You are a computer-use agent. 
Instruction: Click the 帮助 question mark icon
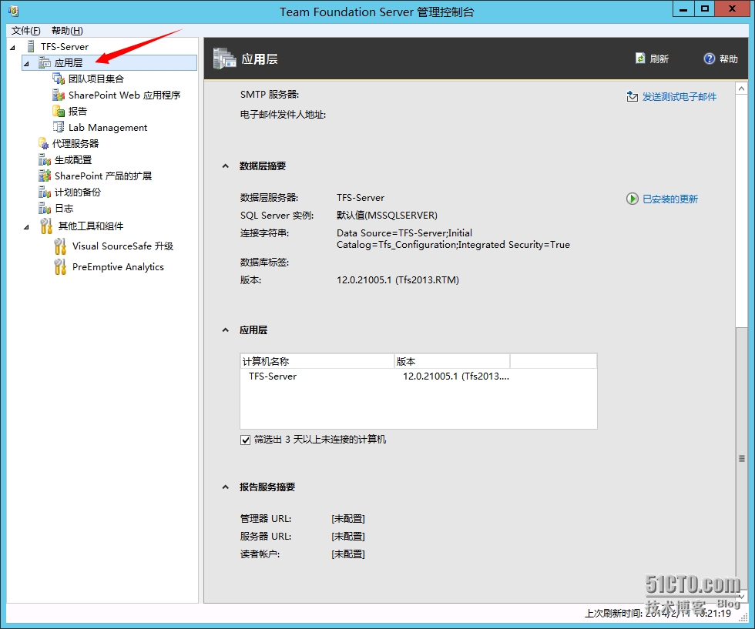[710, 59]
